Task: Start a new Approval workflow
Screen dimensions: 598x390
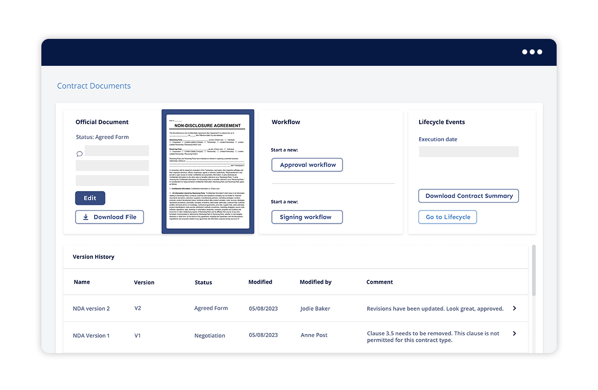Action: 307,165
